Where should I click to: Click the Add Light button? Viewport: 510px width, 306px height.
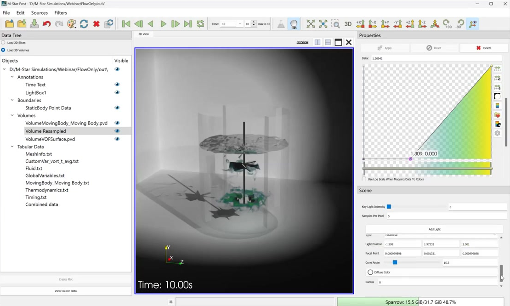[x=435, y=229]
